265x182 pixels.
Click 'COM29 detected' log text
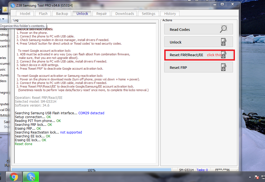tap(91, 113)
